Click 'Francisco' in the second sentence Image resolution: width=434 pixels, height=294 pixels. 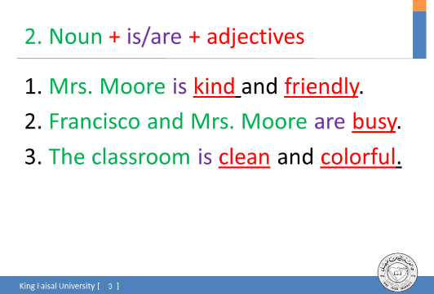(95, 121)
